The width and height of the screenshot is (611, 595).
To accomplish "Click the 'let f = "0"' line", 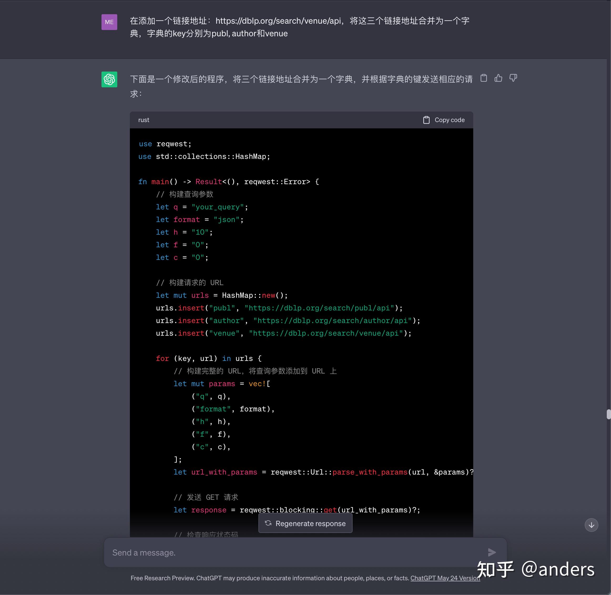I will tap(182, 245).
